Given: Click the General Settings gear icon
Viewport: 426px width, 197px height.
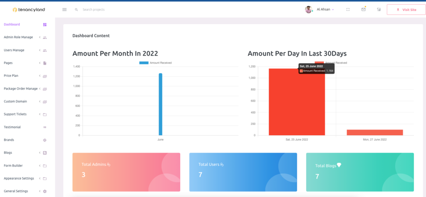Looking at the screenshot, I should click(x=45, y=191).
